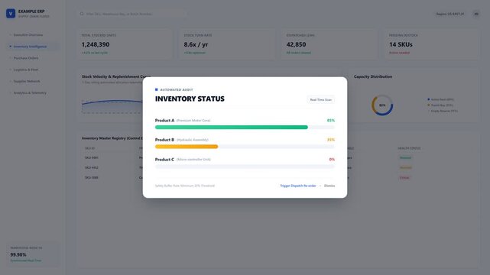Open Analytics & Telemetry in the sidebar
Viewport: 490px width, 275px height.
[x=30, y=92]
